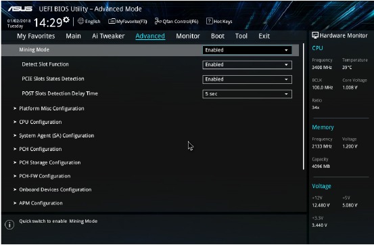Click the 3.440 V value
The width and height of the screenshot is (374, 245).
click(320, 225)
